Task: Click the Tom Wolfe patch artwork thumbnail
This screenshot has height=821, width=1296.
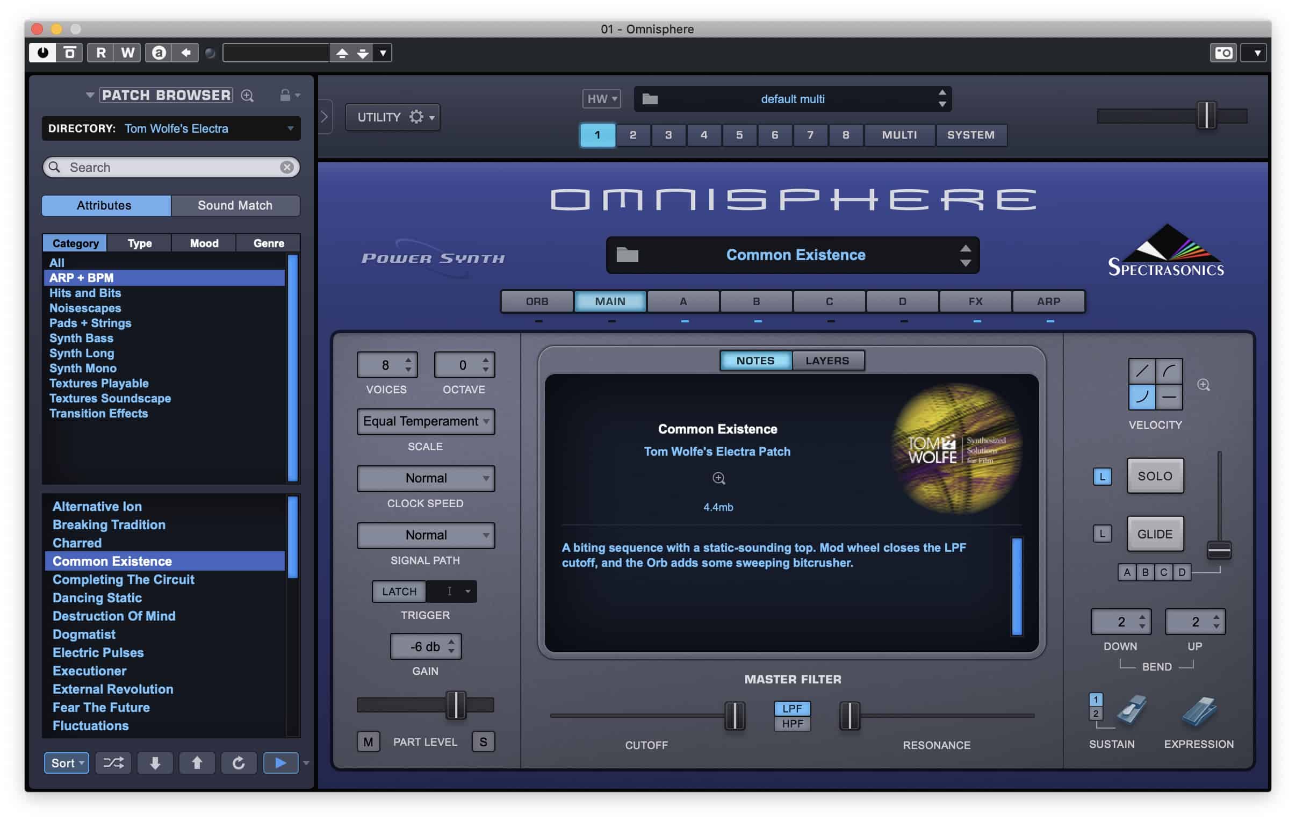Action: pos(956,449)
